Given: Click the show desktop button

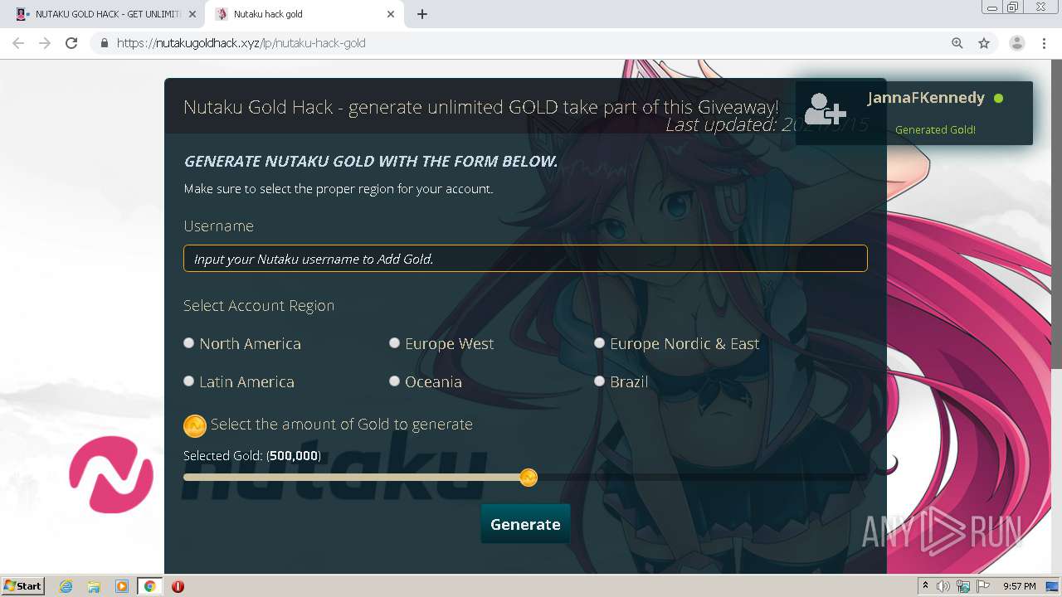Looking at the screenshot, I should [1054, 586].
